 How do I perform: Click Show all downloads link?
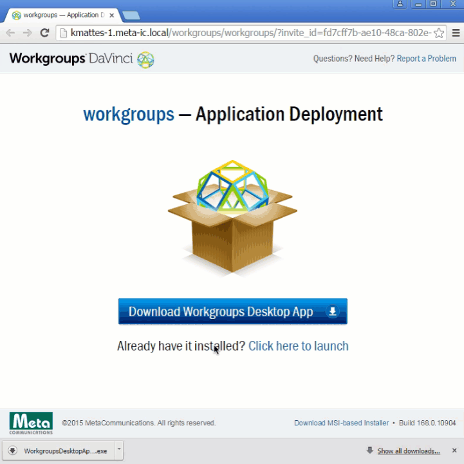[409, 451]
